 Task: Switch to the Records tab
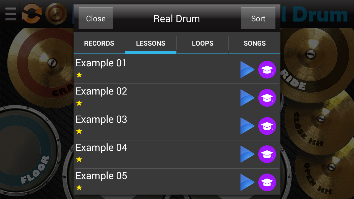99,43
